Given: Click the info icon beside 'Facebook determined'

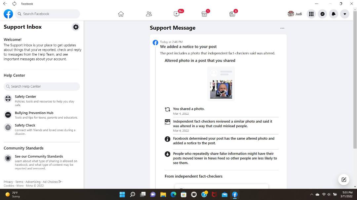Looking at the screenshot, I should point(167,139).
